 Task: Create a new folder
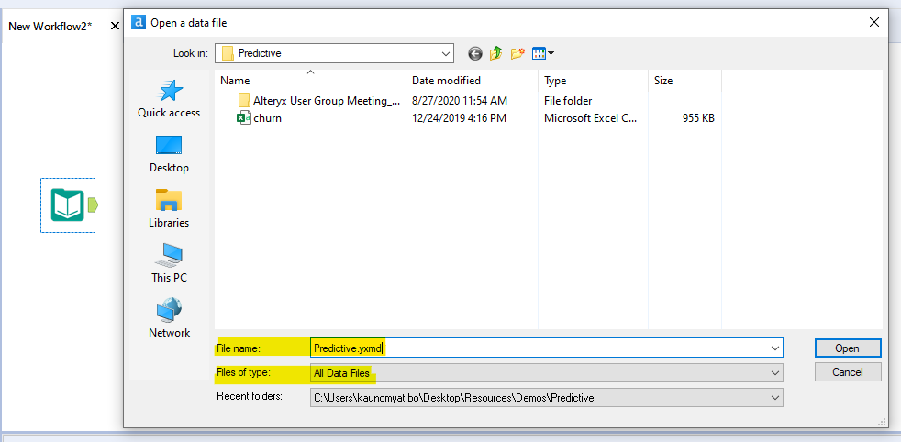517,54
